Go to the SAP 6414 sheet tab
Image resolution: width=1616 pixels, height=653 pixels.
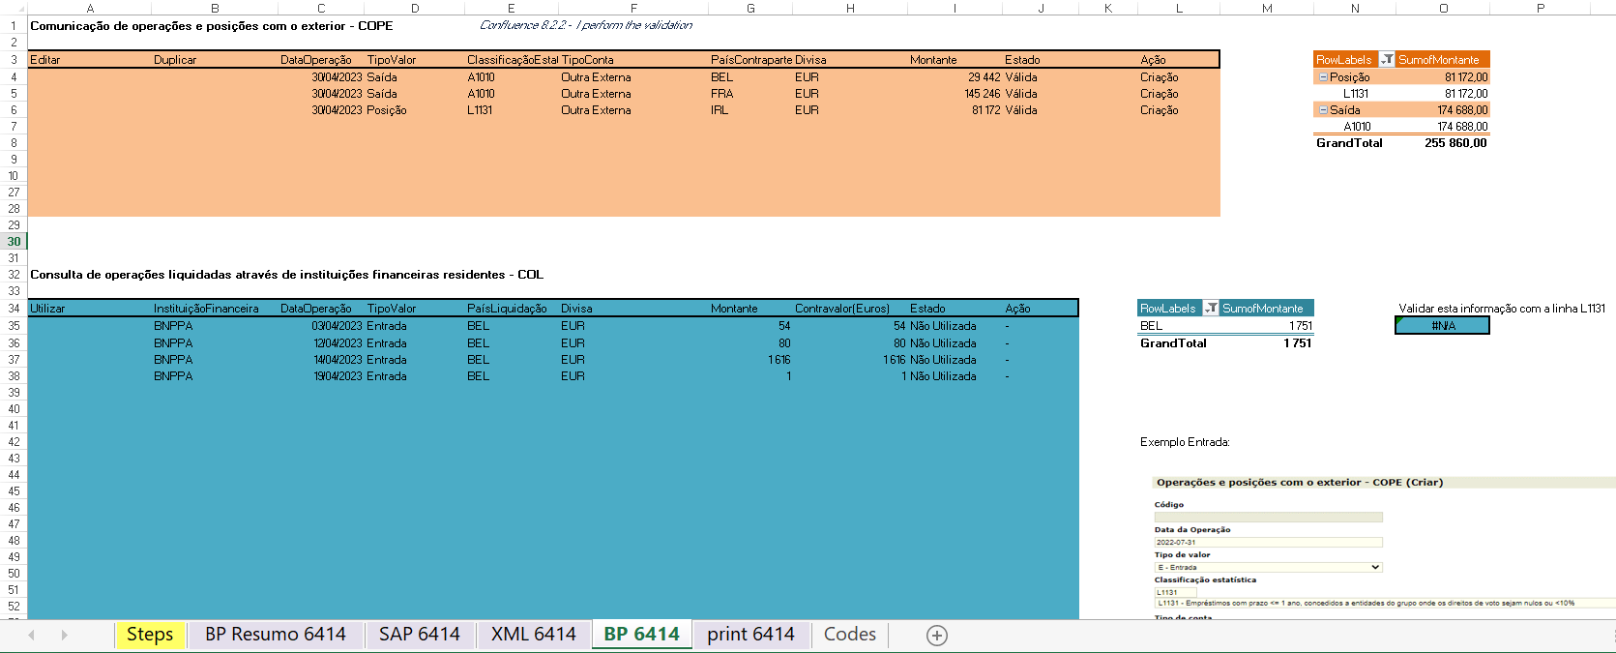420,635
